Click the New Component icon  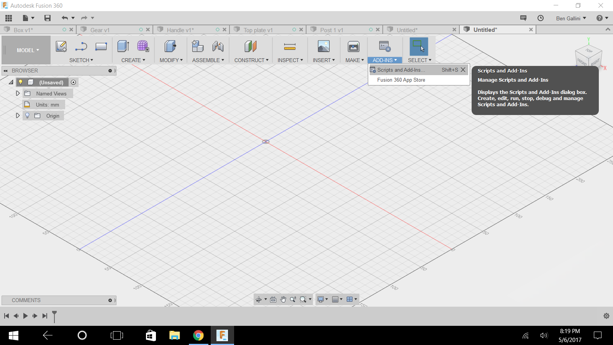pos(198,46)
